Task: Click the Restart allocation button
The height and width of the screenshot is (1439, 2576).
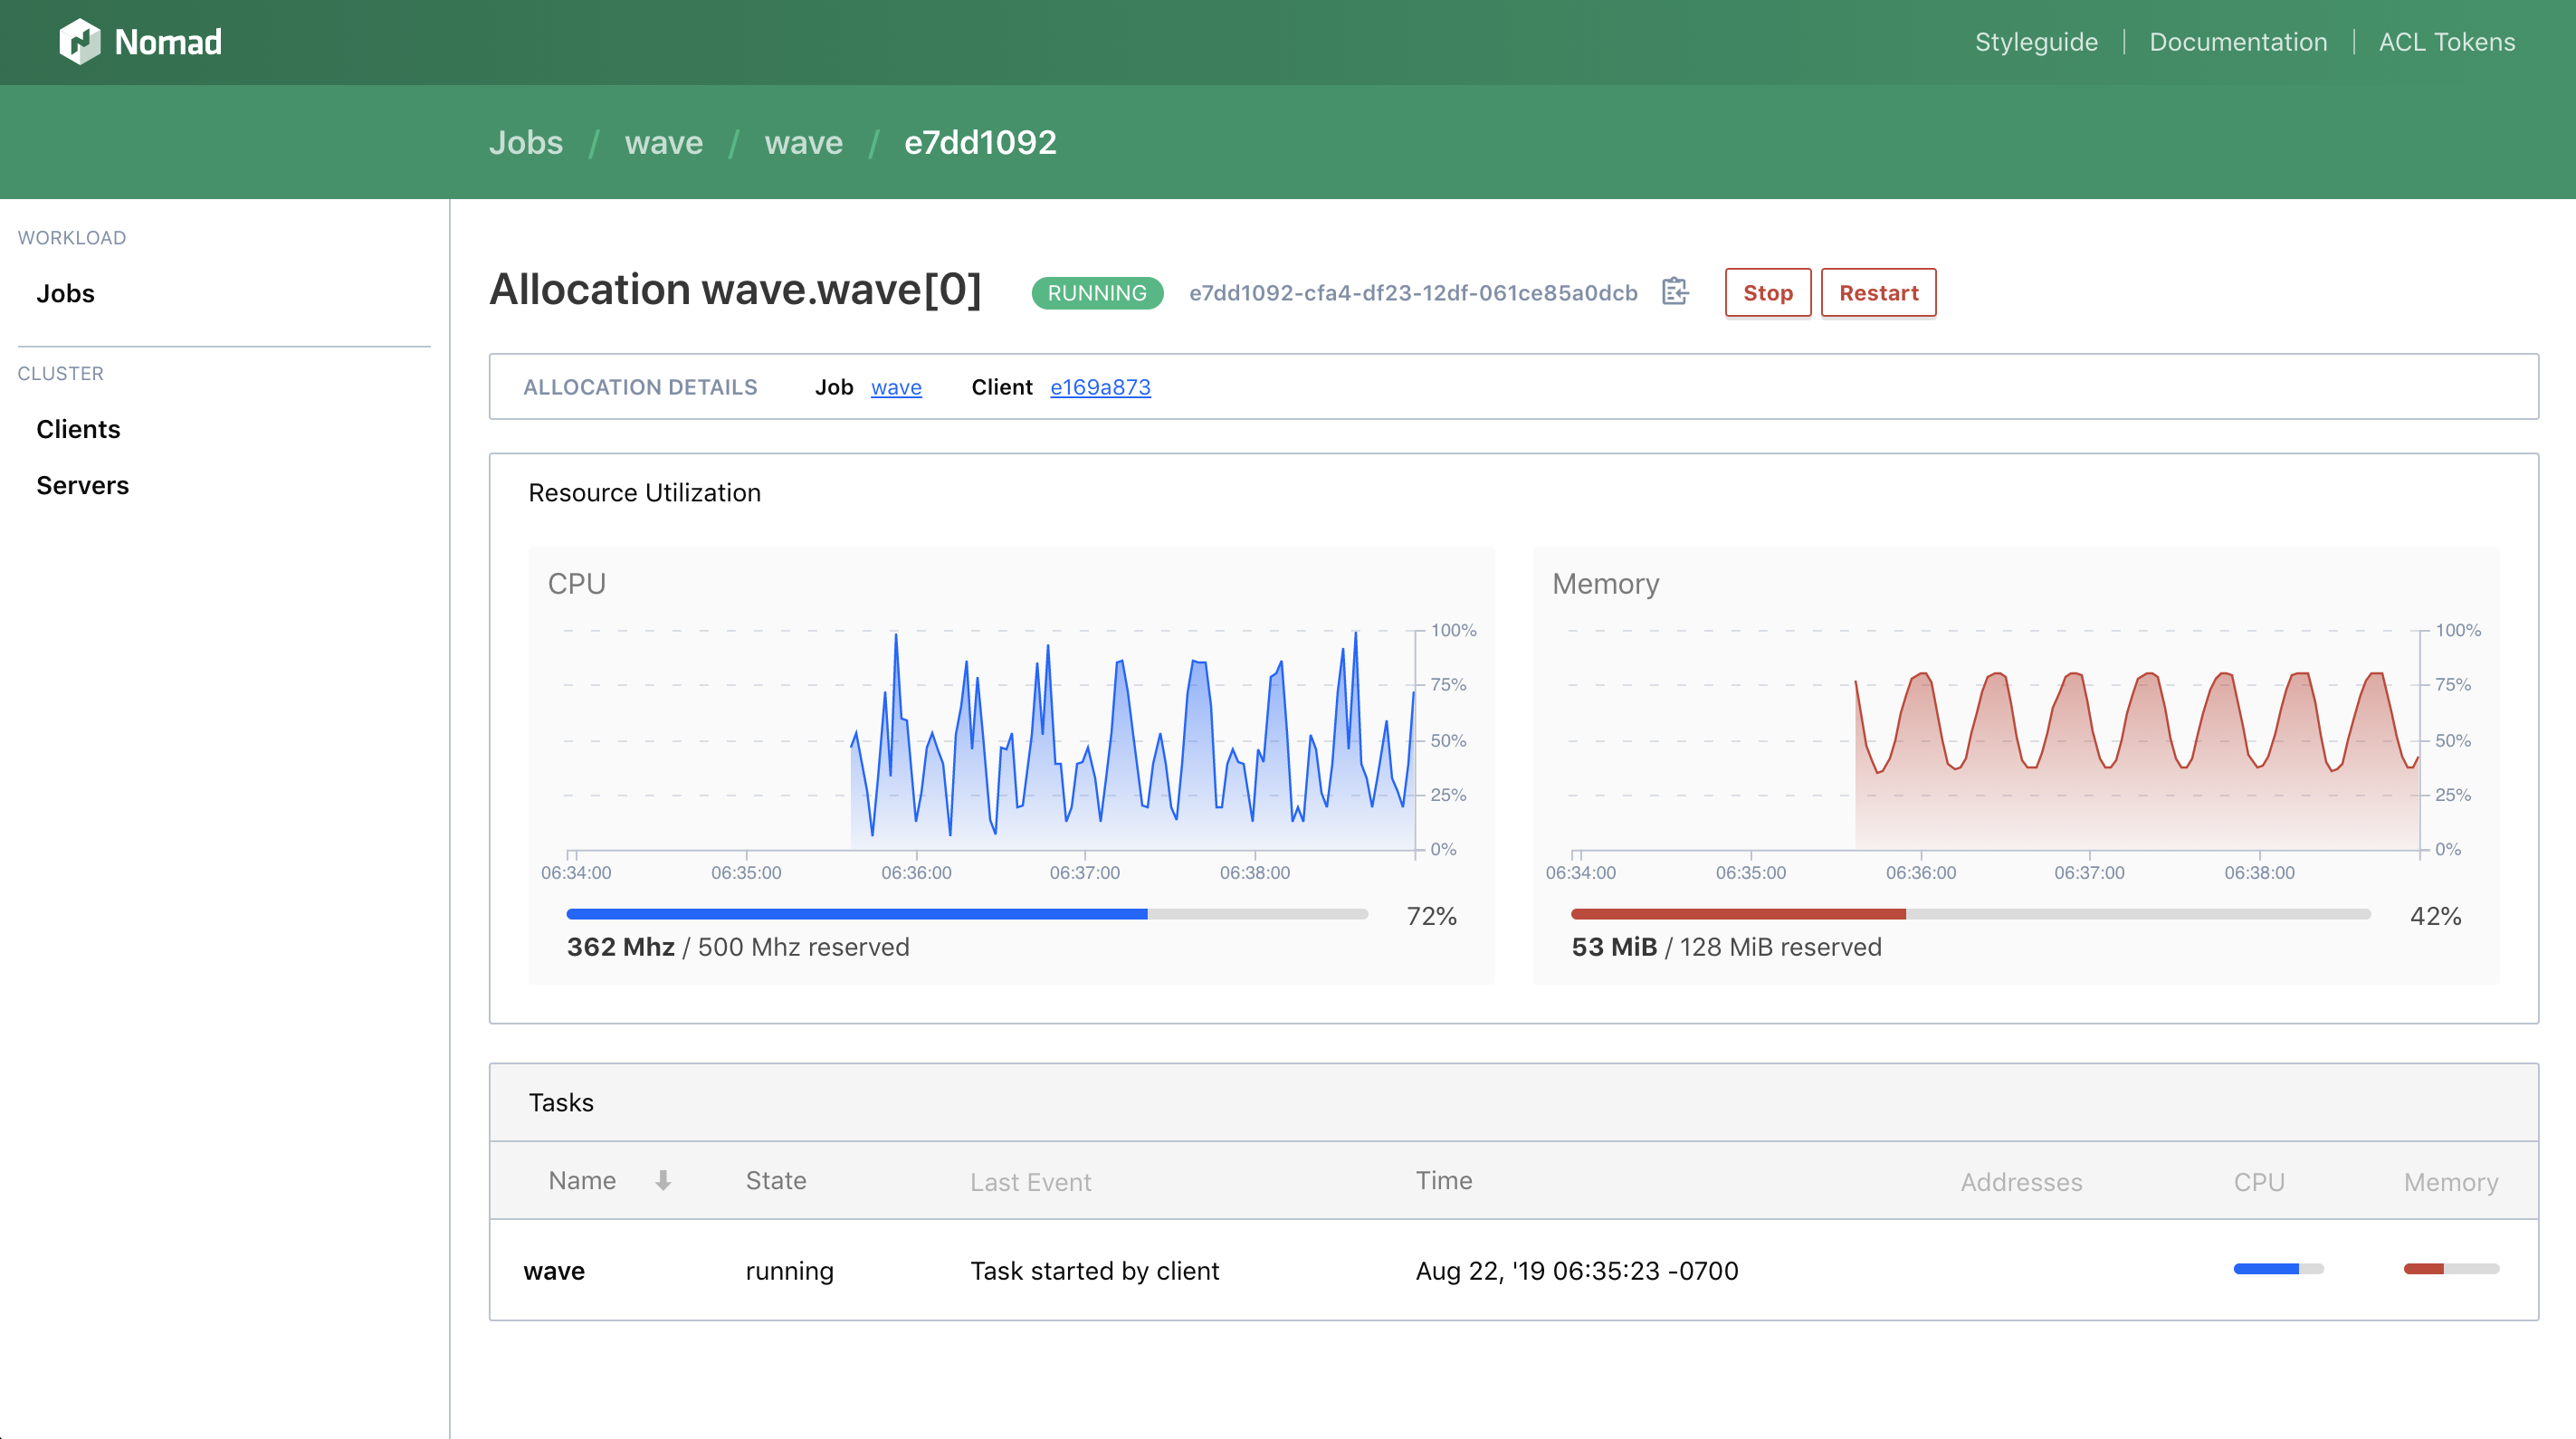Action: pos(1878,293)
